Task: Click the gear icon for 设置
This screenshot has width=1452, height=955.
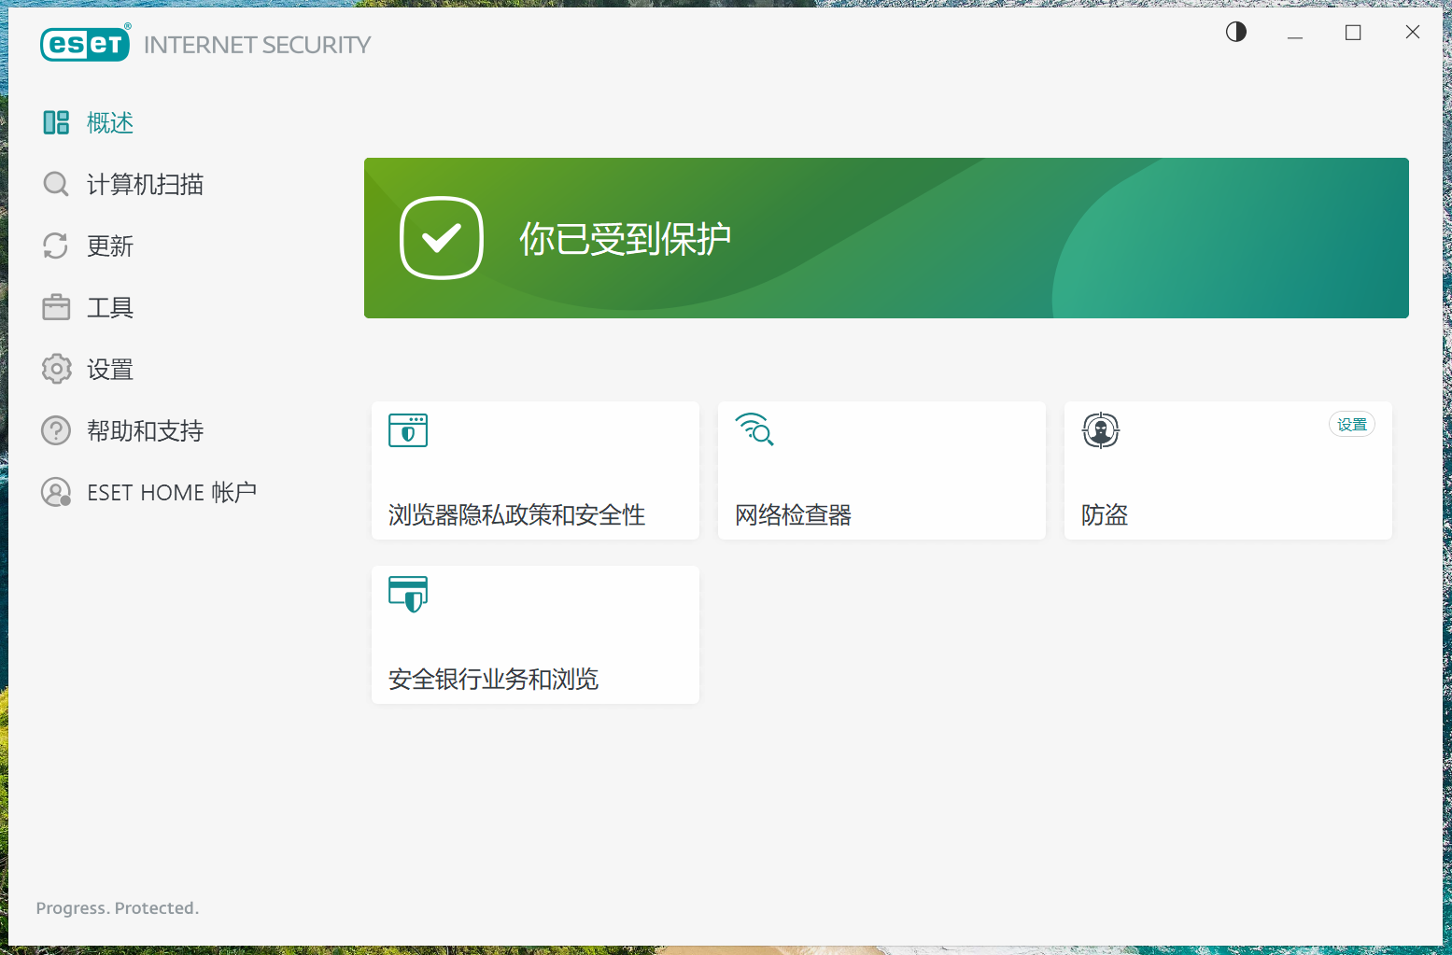Action: pyautogui.click(x=56, y=369)
